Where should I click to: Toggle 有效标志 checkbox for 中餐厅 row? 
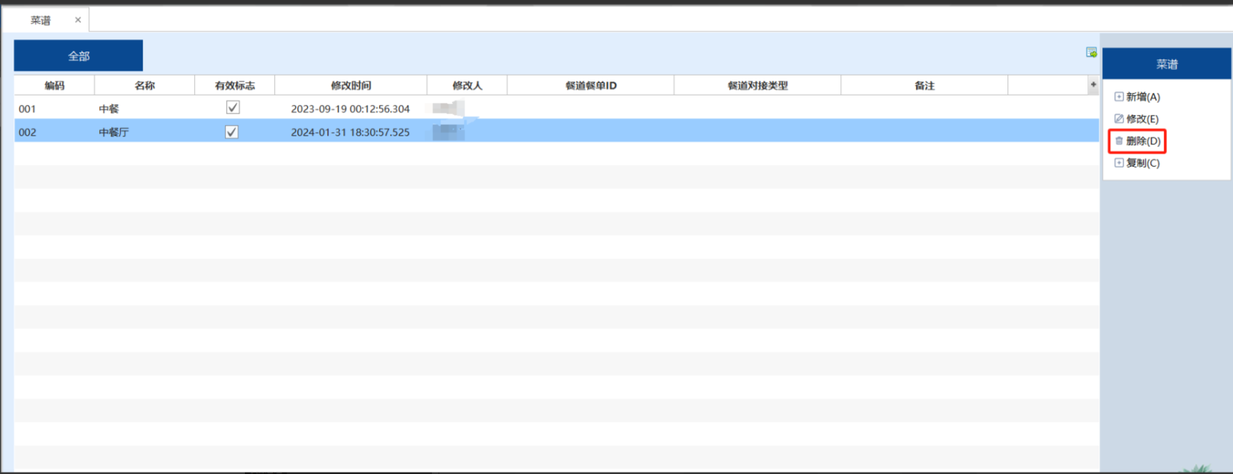click(231, 132)
